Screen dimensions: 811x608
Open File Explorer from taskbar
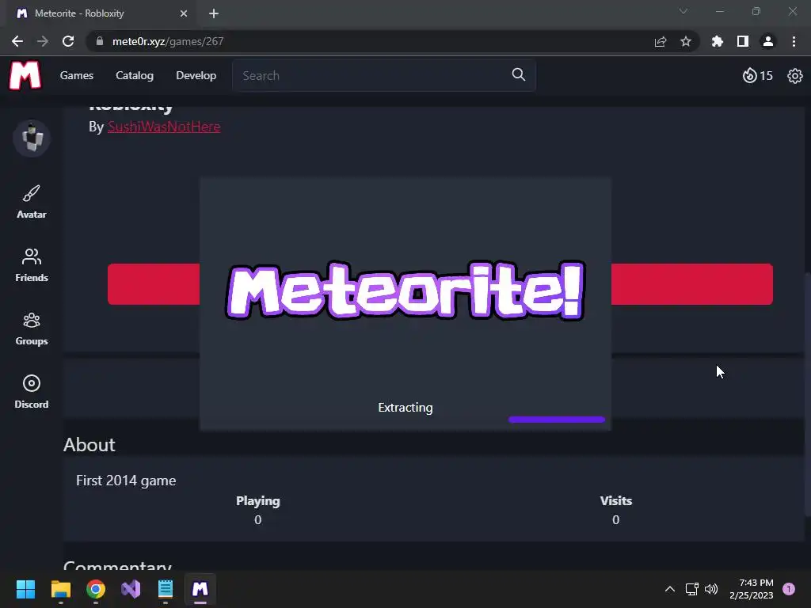60,589
